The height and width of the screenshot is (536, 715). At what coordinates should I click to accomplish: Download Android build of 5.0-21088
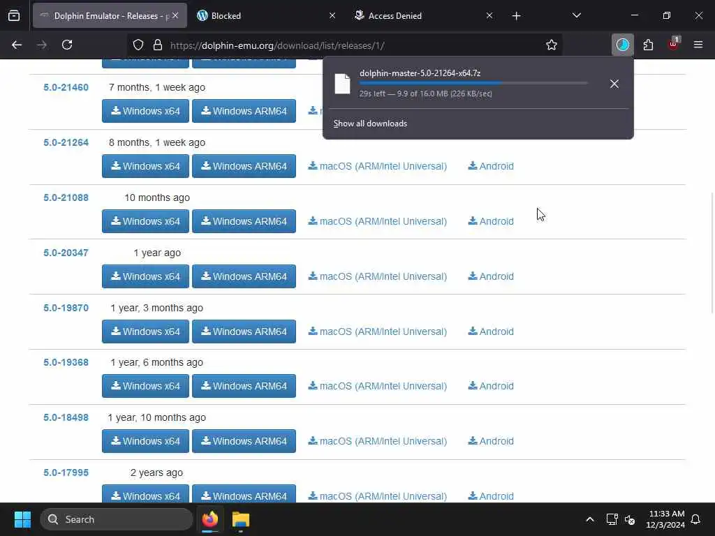(491, 221)
